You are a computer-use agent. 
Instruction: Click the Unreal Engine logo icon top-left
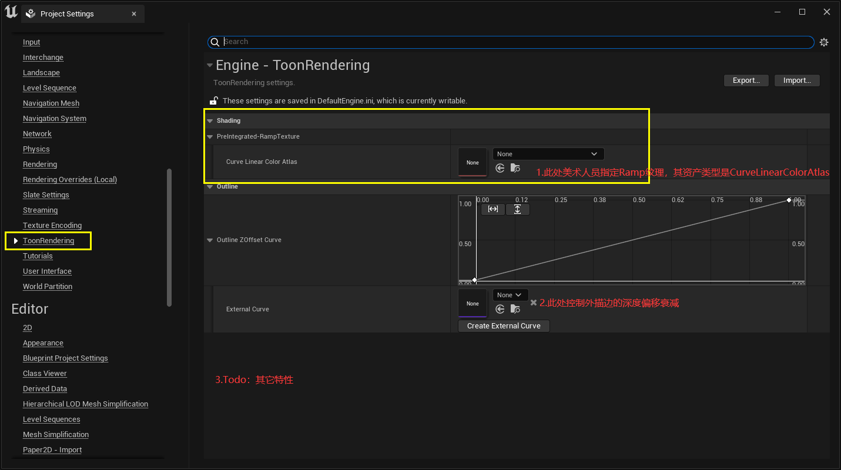tap(10, 12)
